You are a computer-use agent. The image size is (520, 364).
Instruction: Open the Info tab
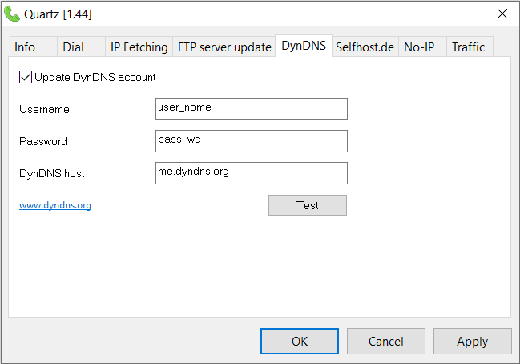(25, 47)
